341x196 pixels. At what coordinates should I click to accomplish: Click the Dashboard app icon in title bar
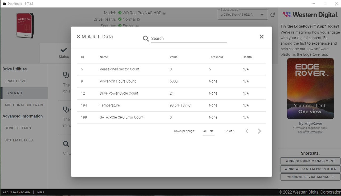click(x=4, y=4)
